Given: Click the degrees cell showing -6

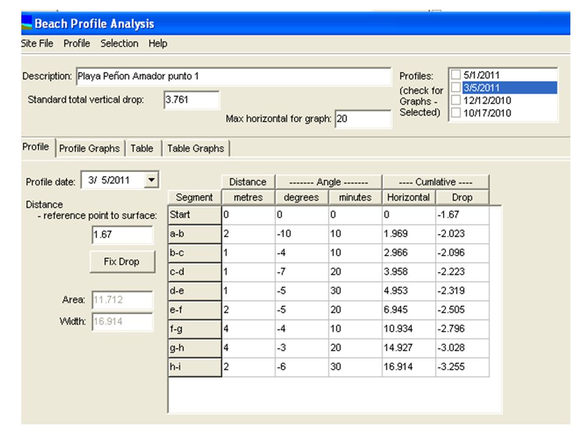Looking at the screenshot, I should coord(302,367).
